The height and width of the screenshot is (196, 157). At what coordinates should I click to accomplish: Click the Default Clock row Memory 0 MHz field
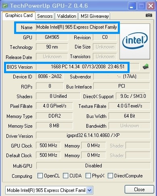(94, 155)
